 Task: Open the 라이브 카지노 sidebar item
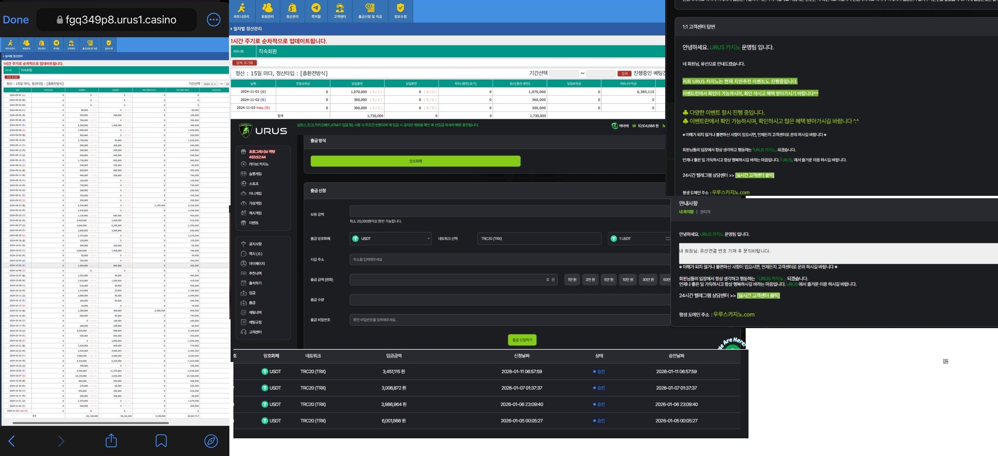[x=258, y=164]
